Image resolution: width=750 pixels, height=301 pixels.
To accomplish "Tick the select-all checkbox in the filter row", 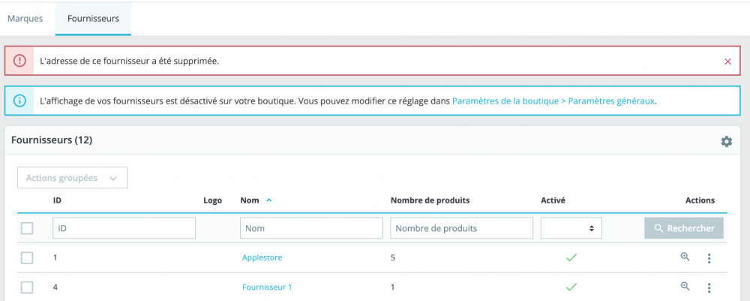I will click(x=27, y=228).
